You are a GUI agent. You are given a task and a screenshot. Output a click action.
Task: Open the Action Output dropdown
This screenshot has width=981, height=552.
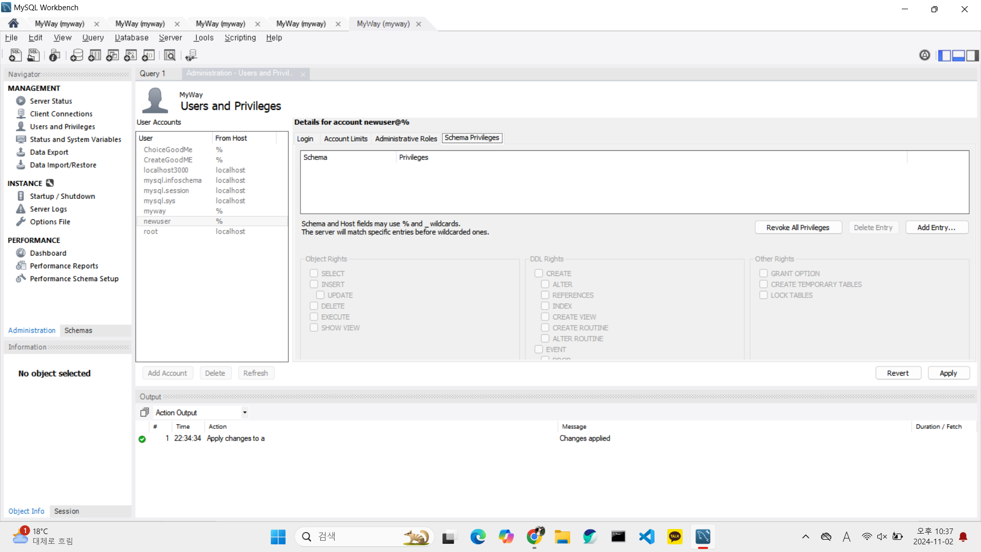245,412
